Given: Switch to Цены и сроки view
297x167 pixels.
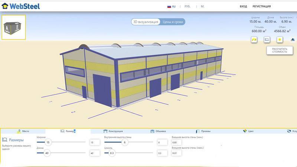Looking at the screenshot, I should 173,22.
